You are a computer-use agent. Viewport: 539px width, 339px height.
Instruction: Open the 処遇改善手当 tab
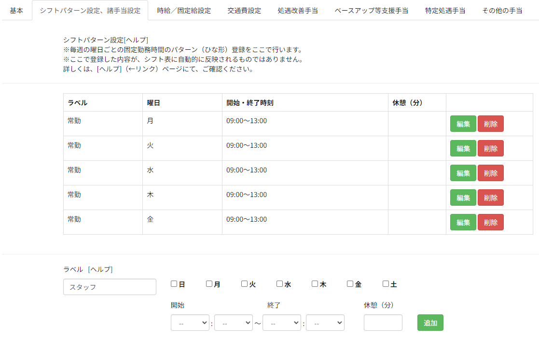click(x=298, y=11)
